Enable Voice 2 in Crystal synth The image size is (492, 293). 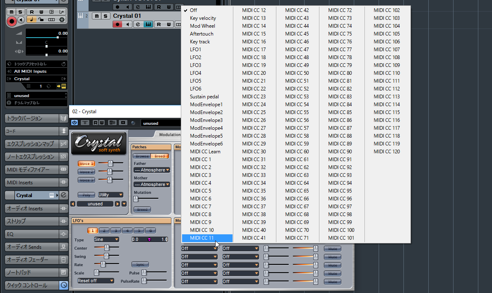tap(86, 172)
